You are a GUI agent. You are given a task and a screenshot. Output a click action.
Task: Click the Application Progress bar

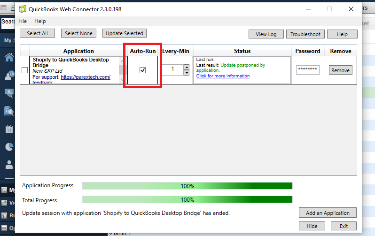[187, 186]
